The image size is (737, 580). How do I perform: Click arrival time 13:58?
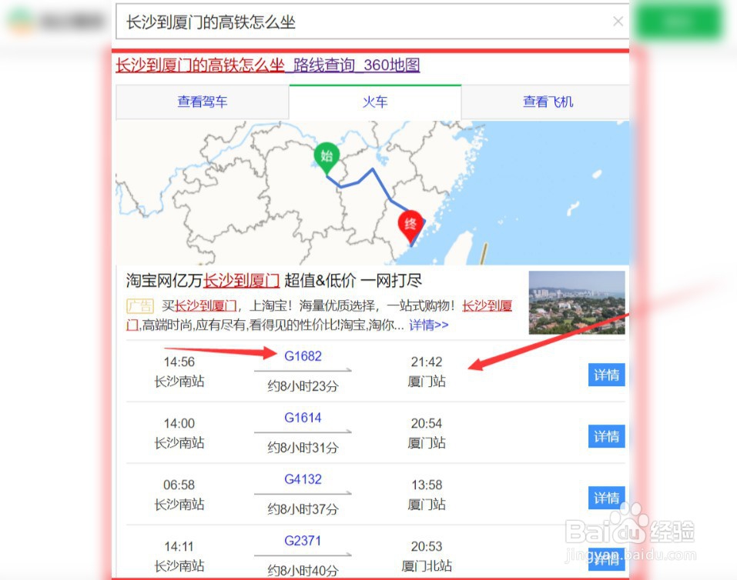point(427,485)
